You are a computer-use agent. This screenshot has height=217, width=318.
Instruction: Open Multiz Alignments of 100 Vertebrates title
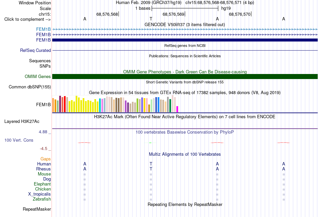[x=185, y=154]
